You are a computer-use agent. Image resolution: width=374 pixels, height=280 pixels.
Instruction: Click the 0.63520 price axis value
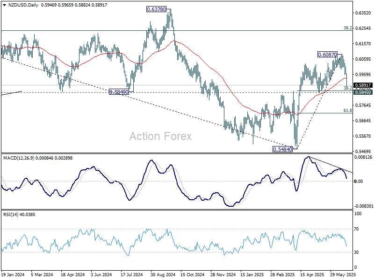(363, 13)
